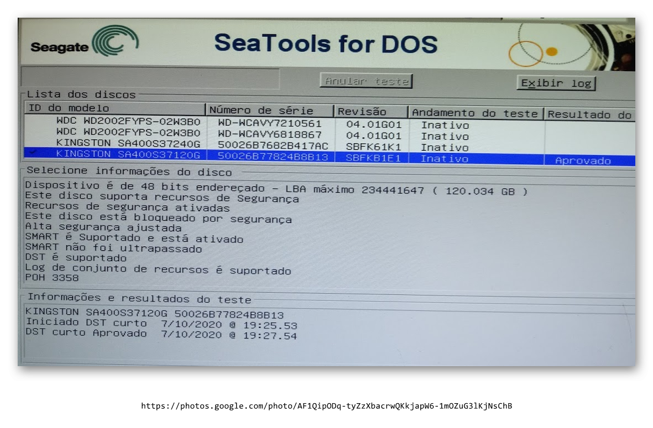Click the photos.google.com URL caption
Image resolution: width=653 pixels, height=428 pixels.
326,406
